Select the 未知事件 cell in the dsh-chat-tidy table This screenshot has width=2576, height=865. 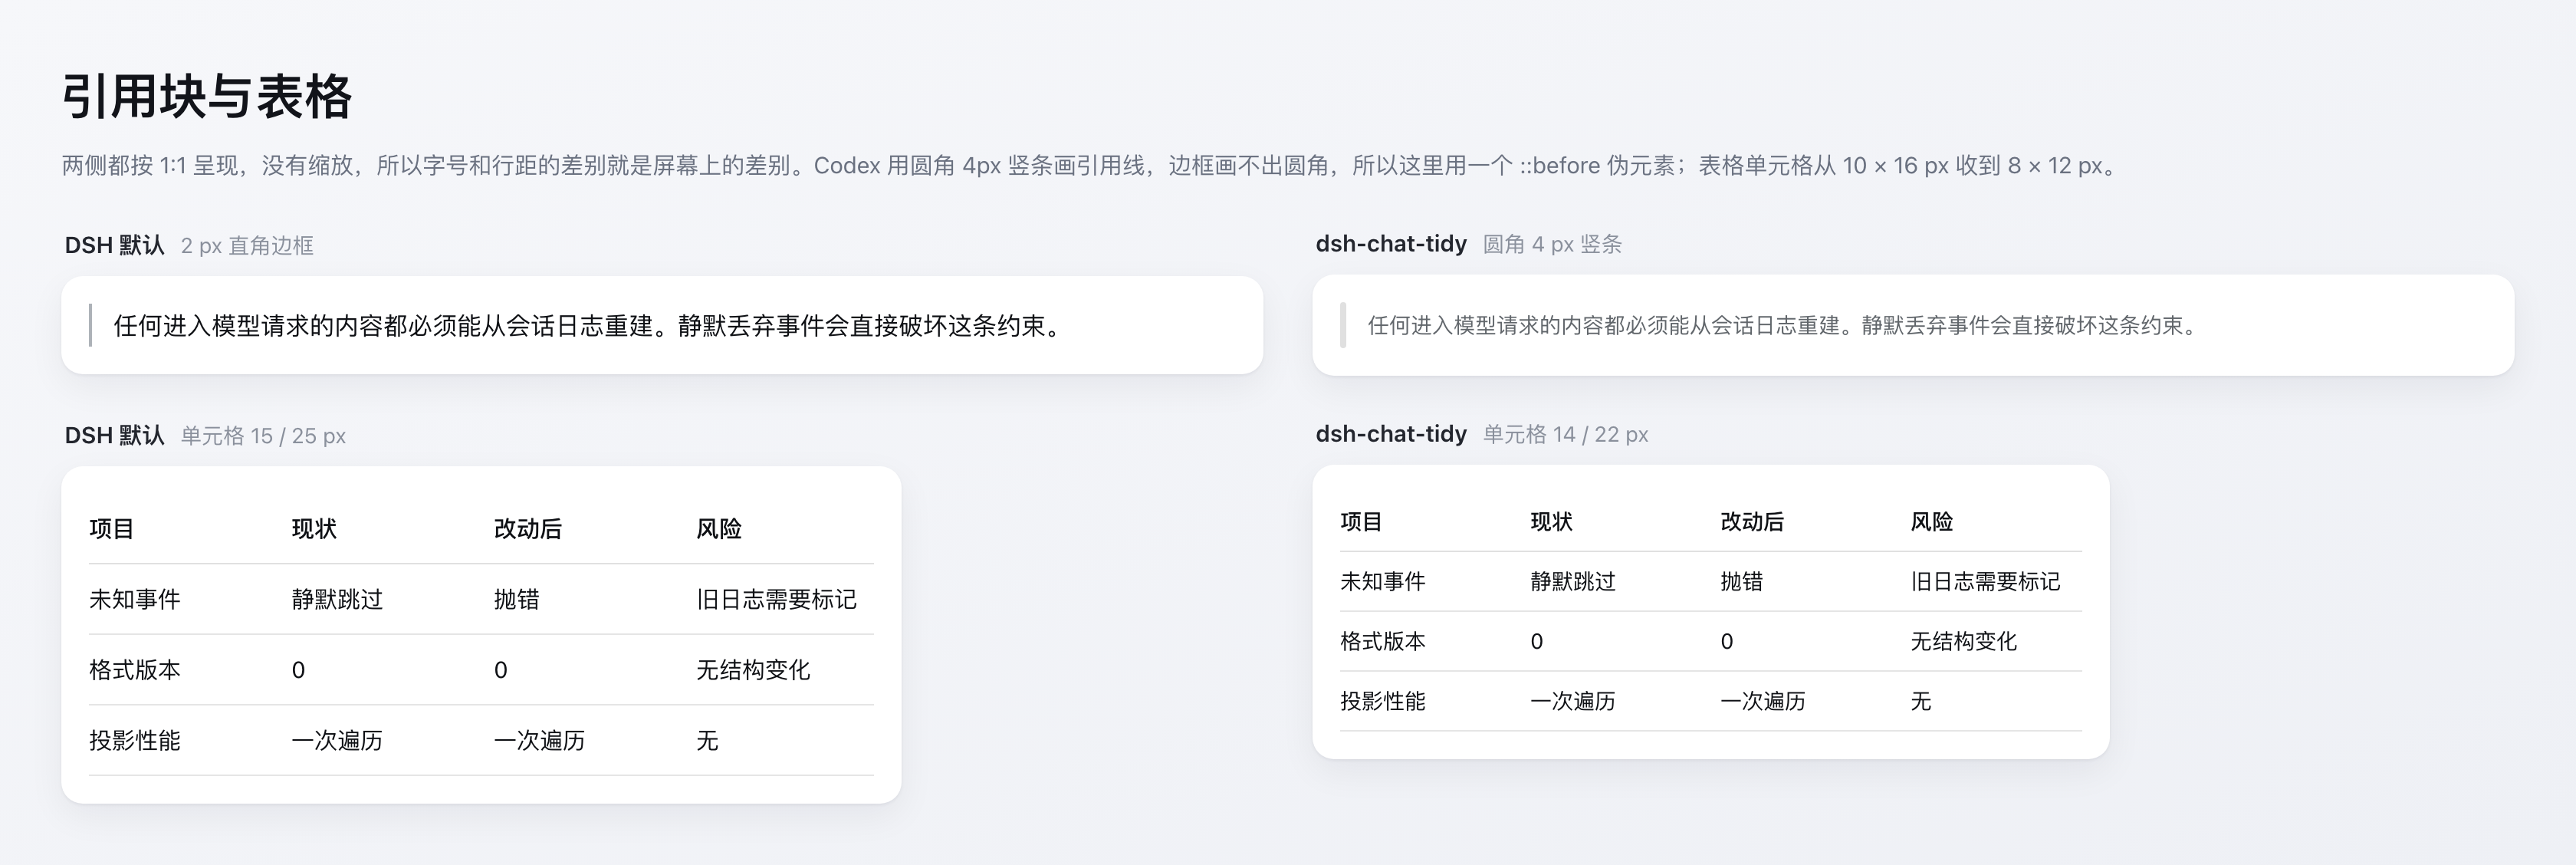(1383, 581)
